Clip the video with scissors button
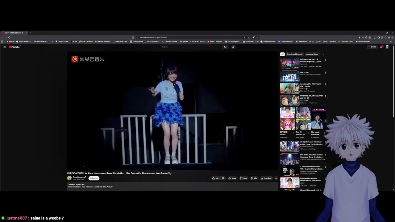The width and height of the screenshot is (395, 222). 254,178
